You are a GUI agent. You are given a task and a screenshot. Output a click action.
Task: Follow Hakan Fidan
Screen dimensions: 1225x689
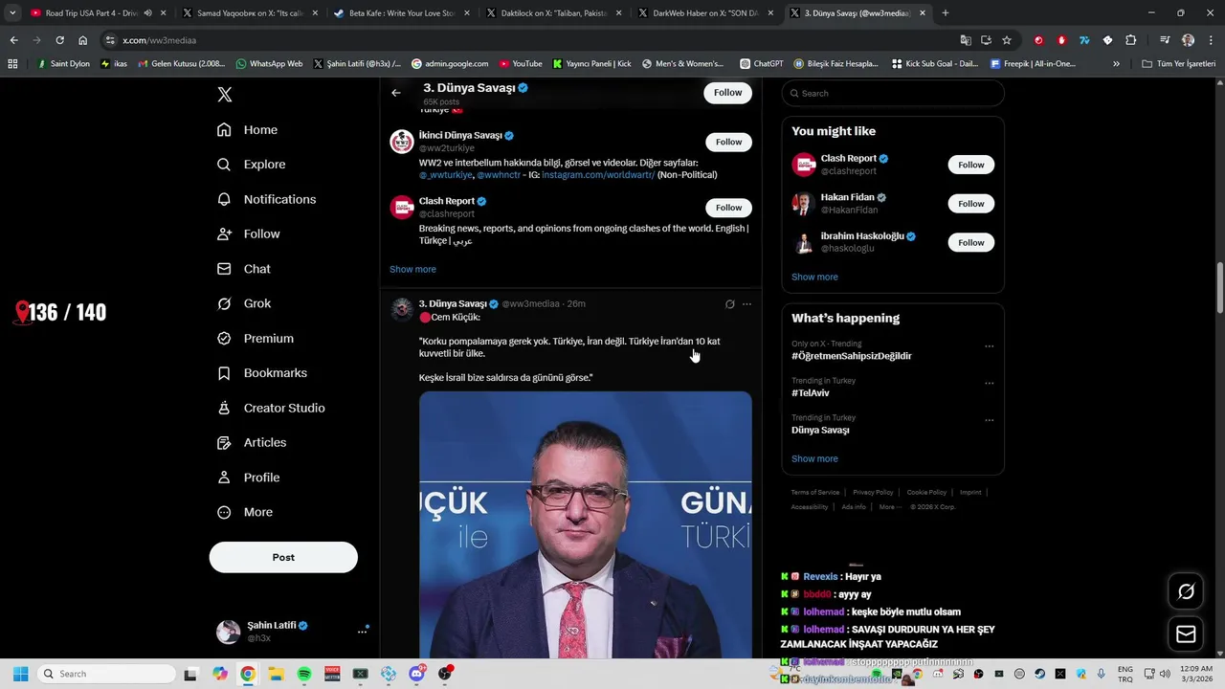coord(971,204)
